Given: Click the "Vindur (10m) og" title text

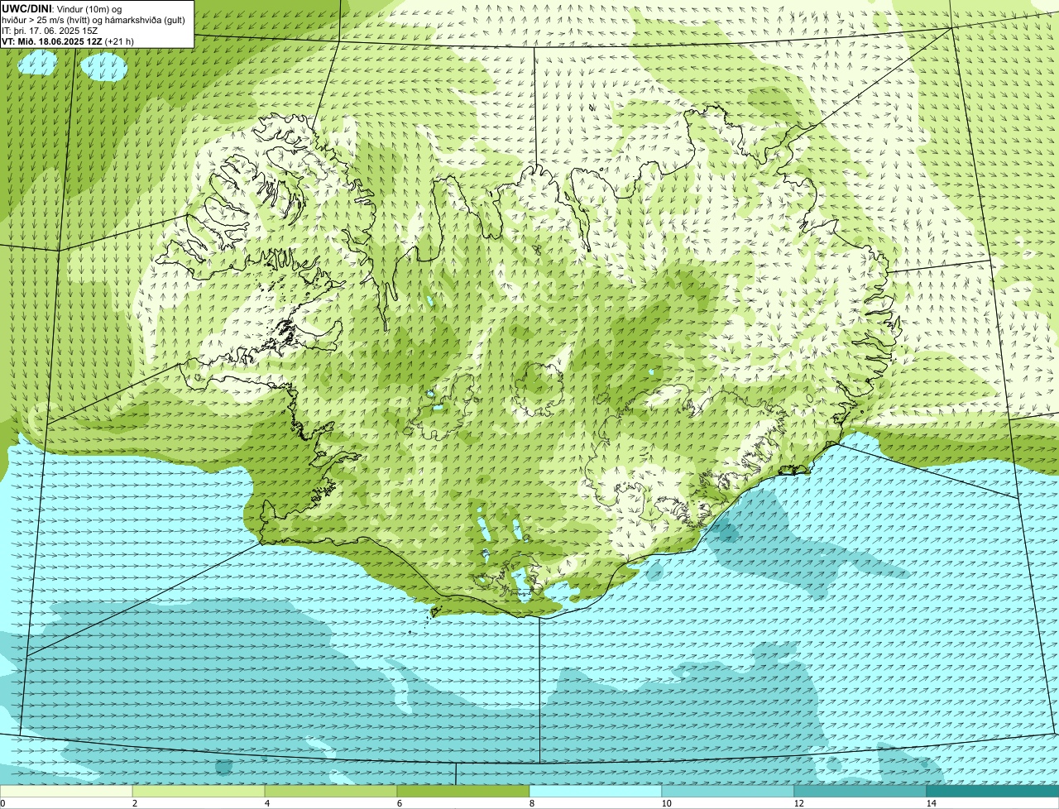Looking at the screenshot, I should pyautogui.click(x=89, y=9).
